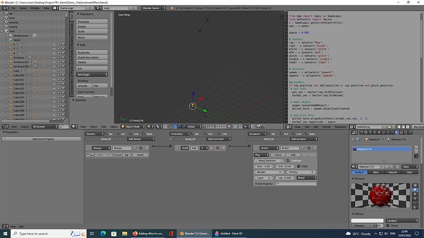Toggle the active checkbox on Always sensor
Image resolution: width=424 pixels, height=238 pixels.
(141, 148)
